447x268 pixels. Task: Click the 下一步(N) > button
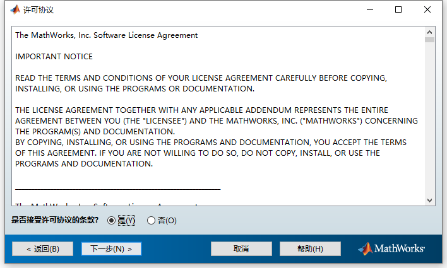point(111,249)
